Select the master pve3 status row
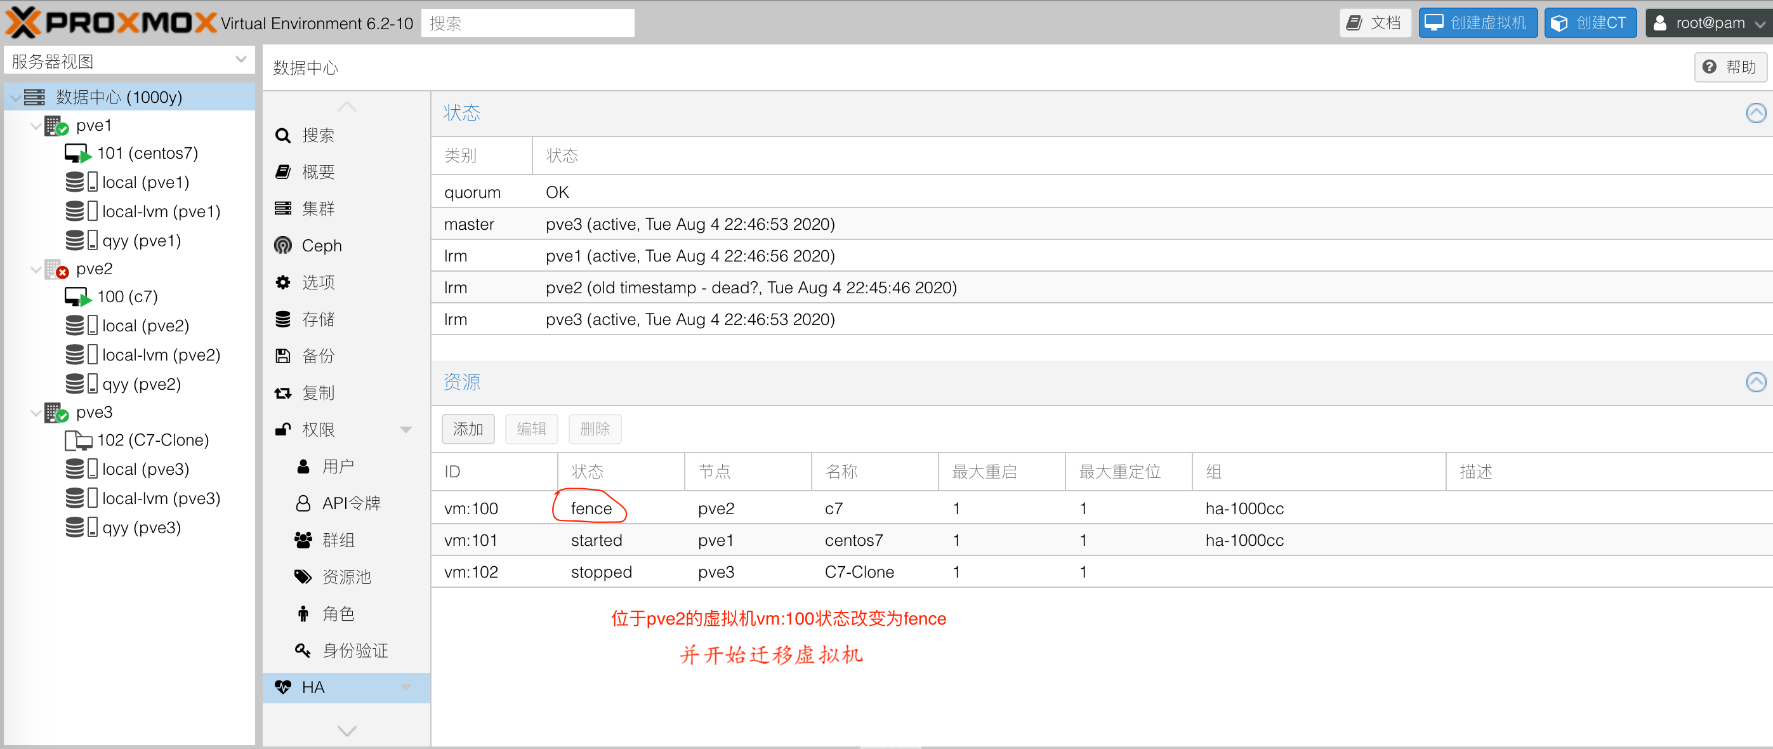 point(1101,223)
